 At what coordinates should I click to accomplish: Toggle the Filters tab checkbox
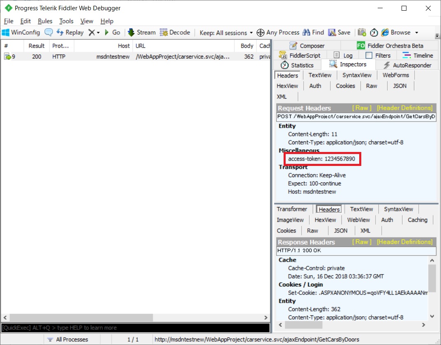(369, 55)
